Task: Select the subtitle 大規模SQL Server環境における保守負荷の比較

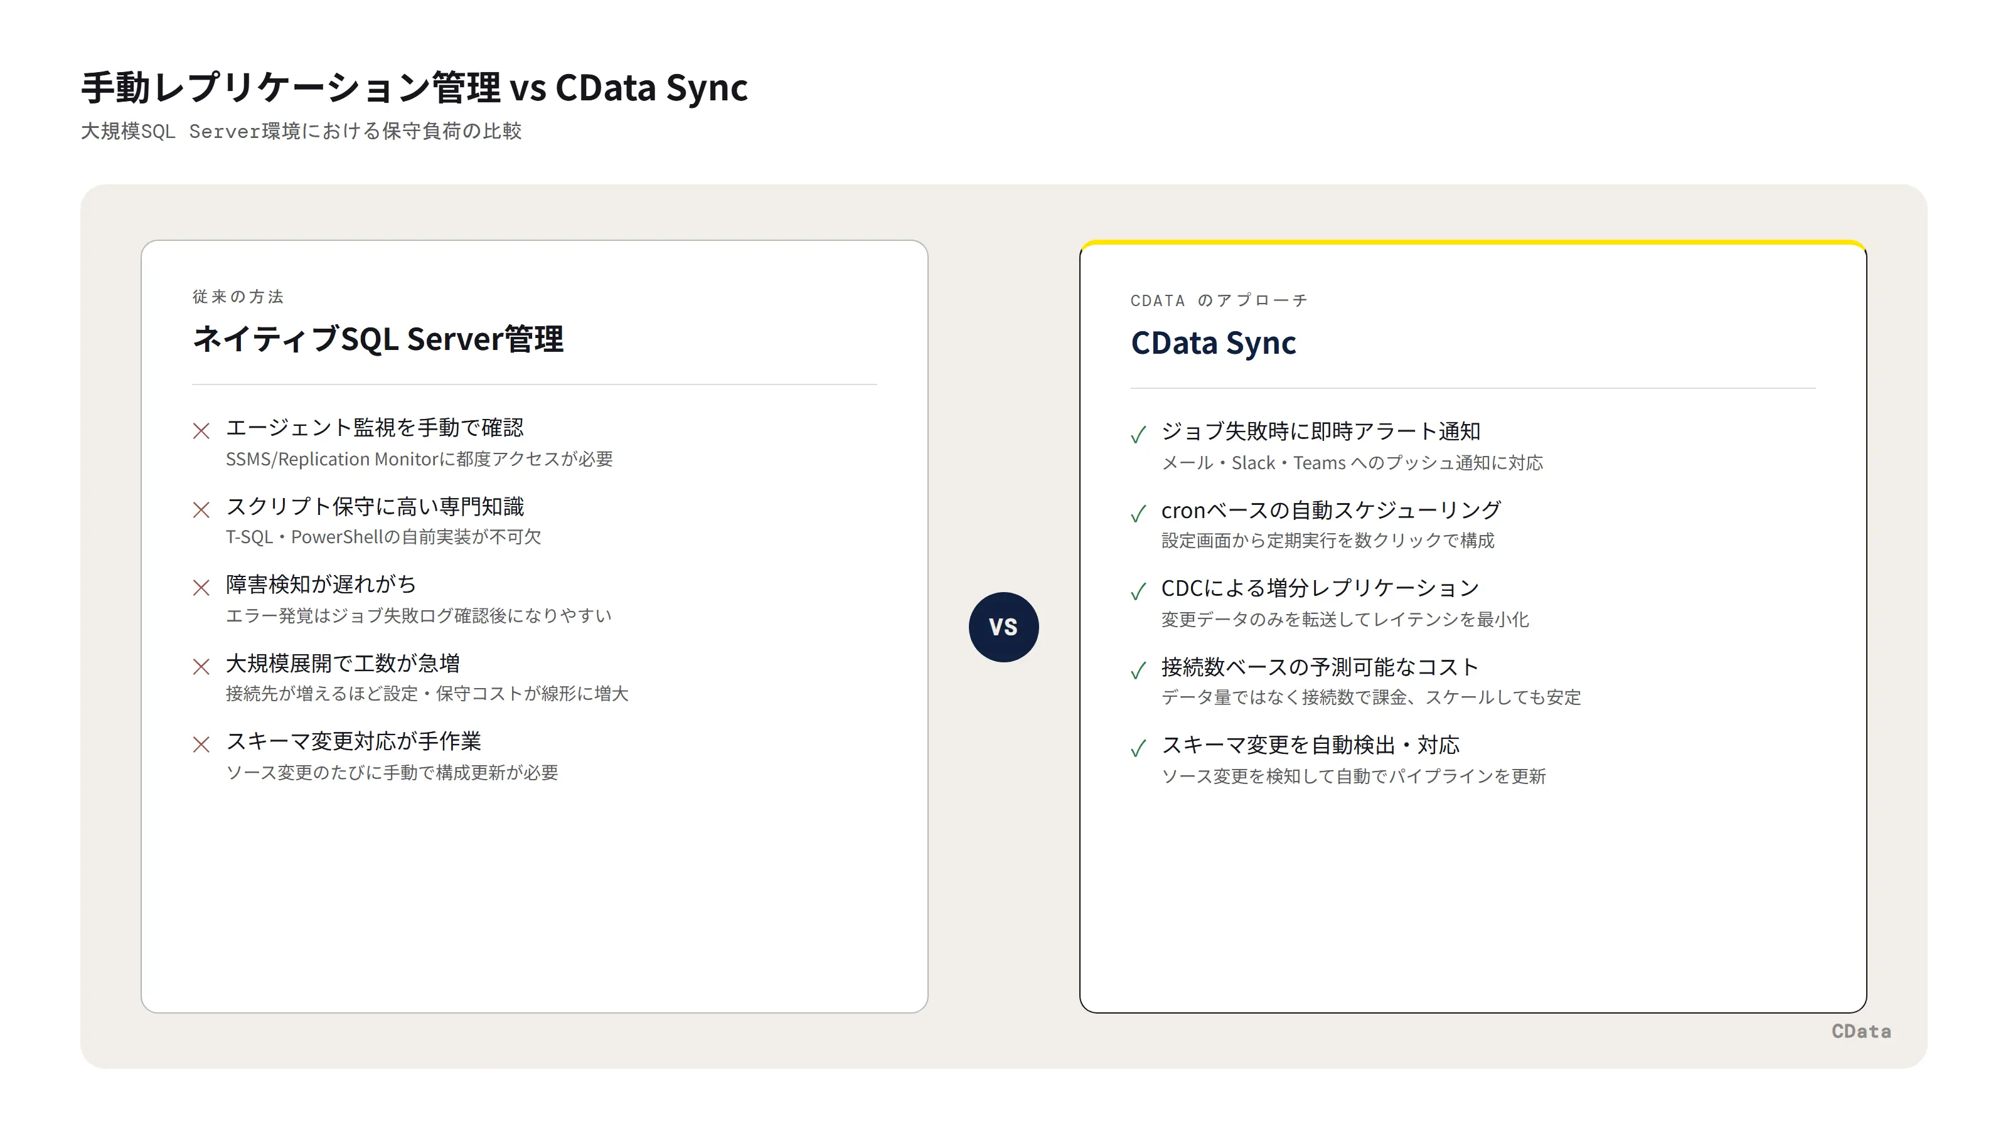Action: click(x=301, y=131)
